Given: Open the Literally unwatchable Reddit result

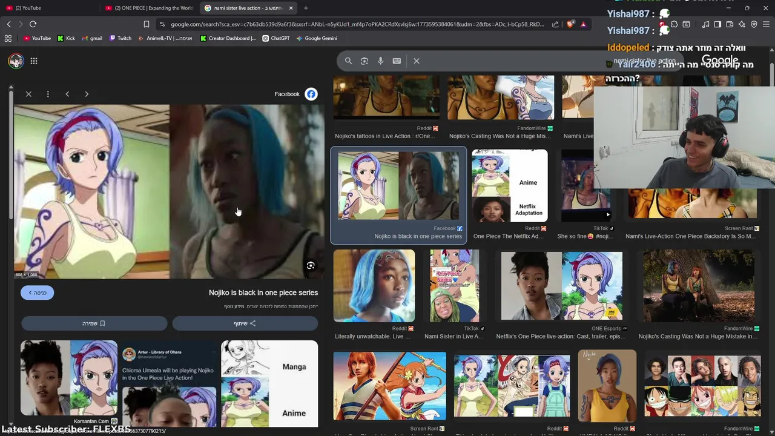Looking at the screenshot, I should click(x=374, y=294).
